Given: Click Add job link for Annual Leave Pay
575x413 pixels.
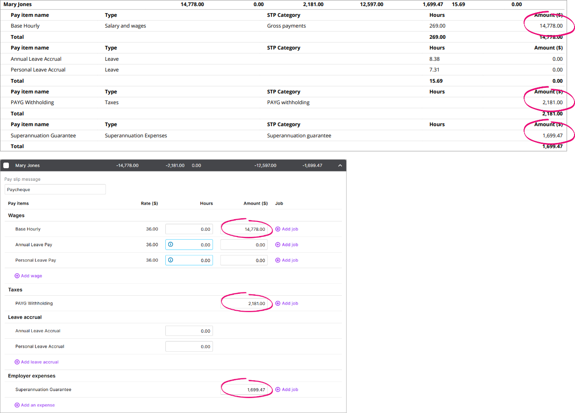Looking at the screenshot, I should 287,245.
